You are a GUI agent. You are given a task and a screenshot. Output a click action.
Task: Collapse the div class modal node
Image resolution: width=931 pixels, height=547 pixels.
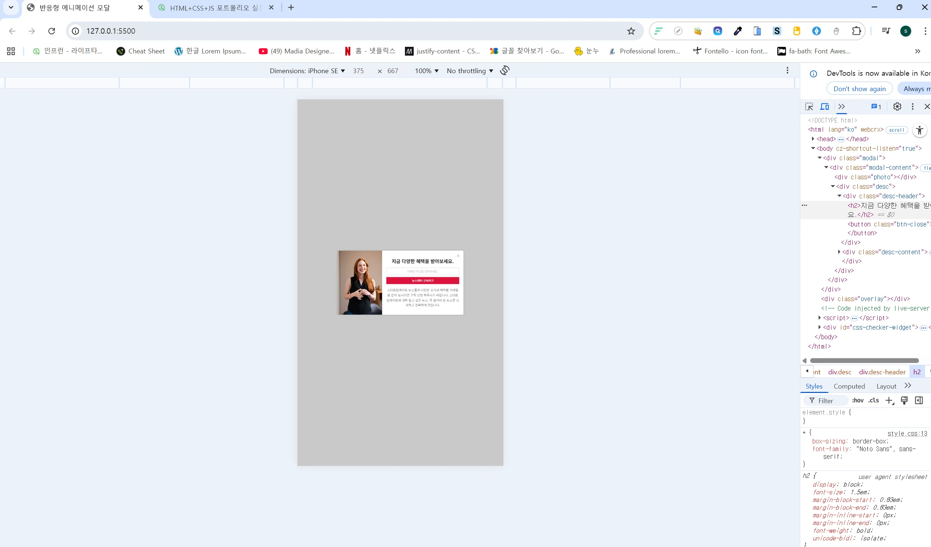(x=819, y=158)
